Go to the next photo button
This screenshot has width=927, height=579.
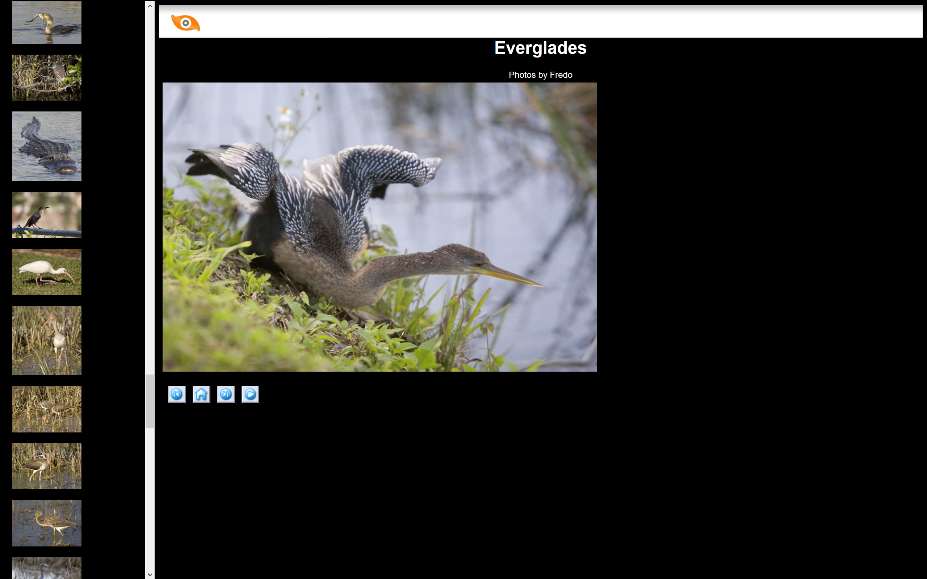[x=226, y=394]
